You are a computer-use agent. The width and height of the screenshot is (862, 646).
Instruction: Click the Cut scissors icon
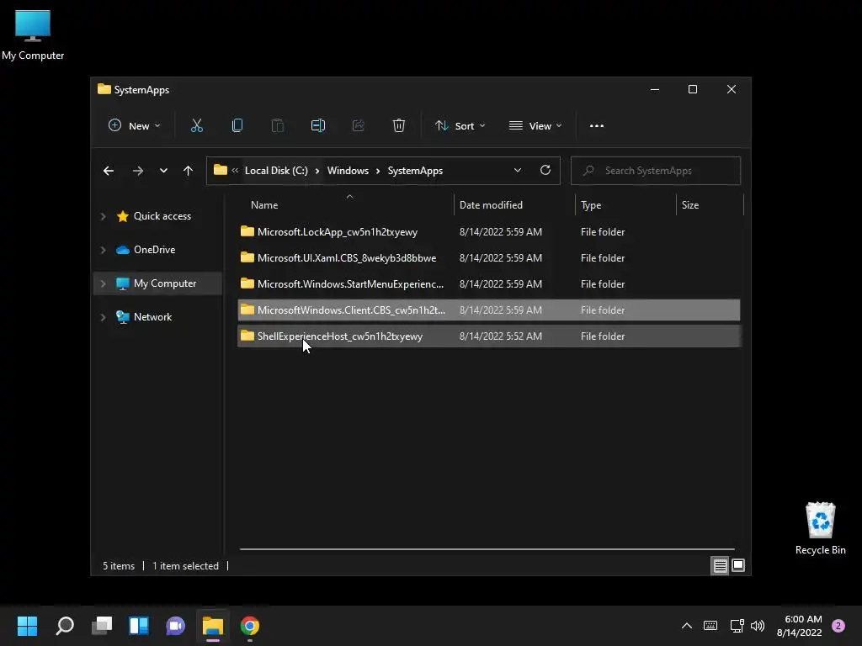[197, 126]
